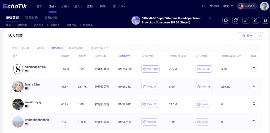The height and width of the screenshot is (133, 270).
Task: Click Live 0 button for ismailroslyyy
Action: click(x=202, y=104)
